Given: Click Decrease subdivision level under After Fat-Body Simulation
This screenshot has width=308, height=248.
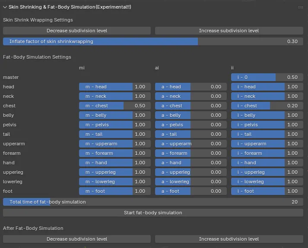Looking at the screenshot, I should [x=77, y=239].
